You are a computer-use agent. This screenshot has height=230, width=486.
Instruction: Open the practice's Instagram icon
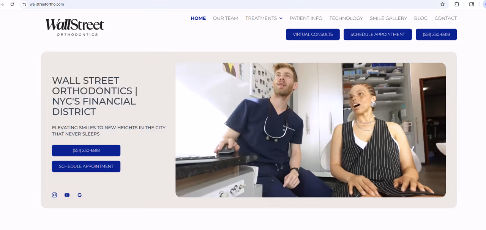pos(54,195)
